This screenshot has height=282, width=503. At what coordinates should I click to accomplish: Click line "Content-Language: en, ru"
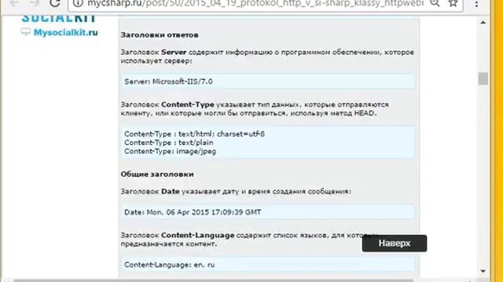tap(170, 265)
